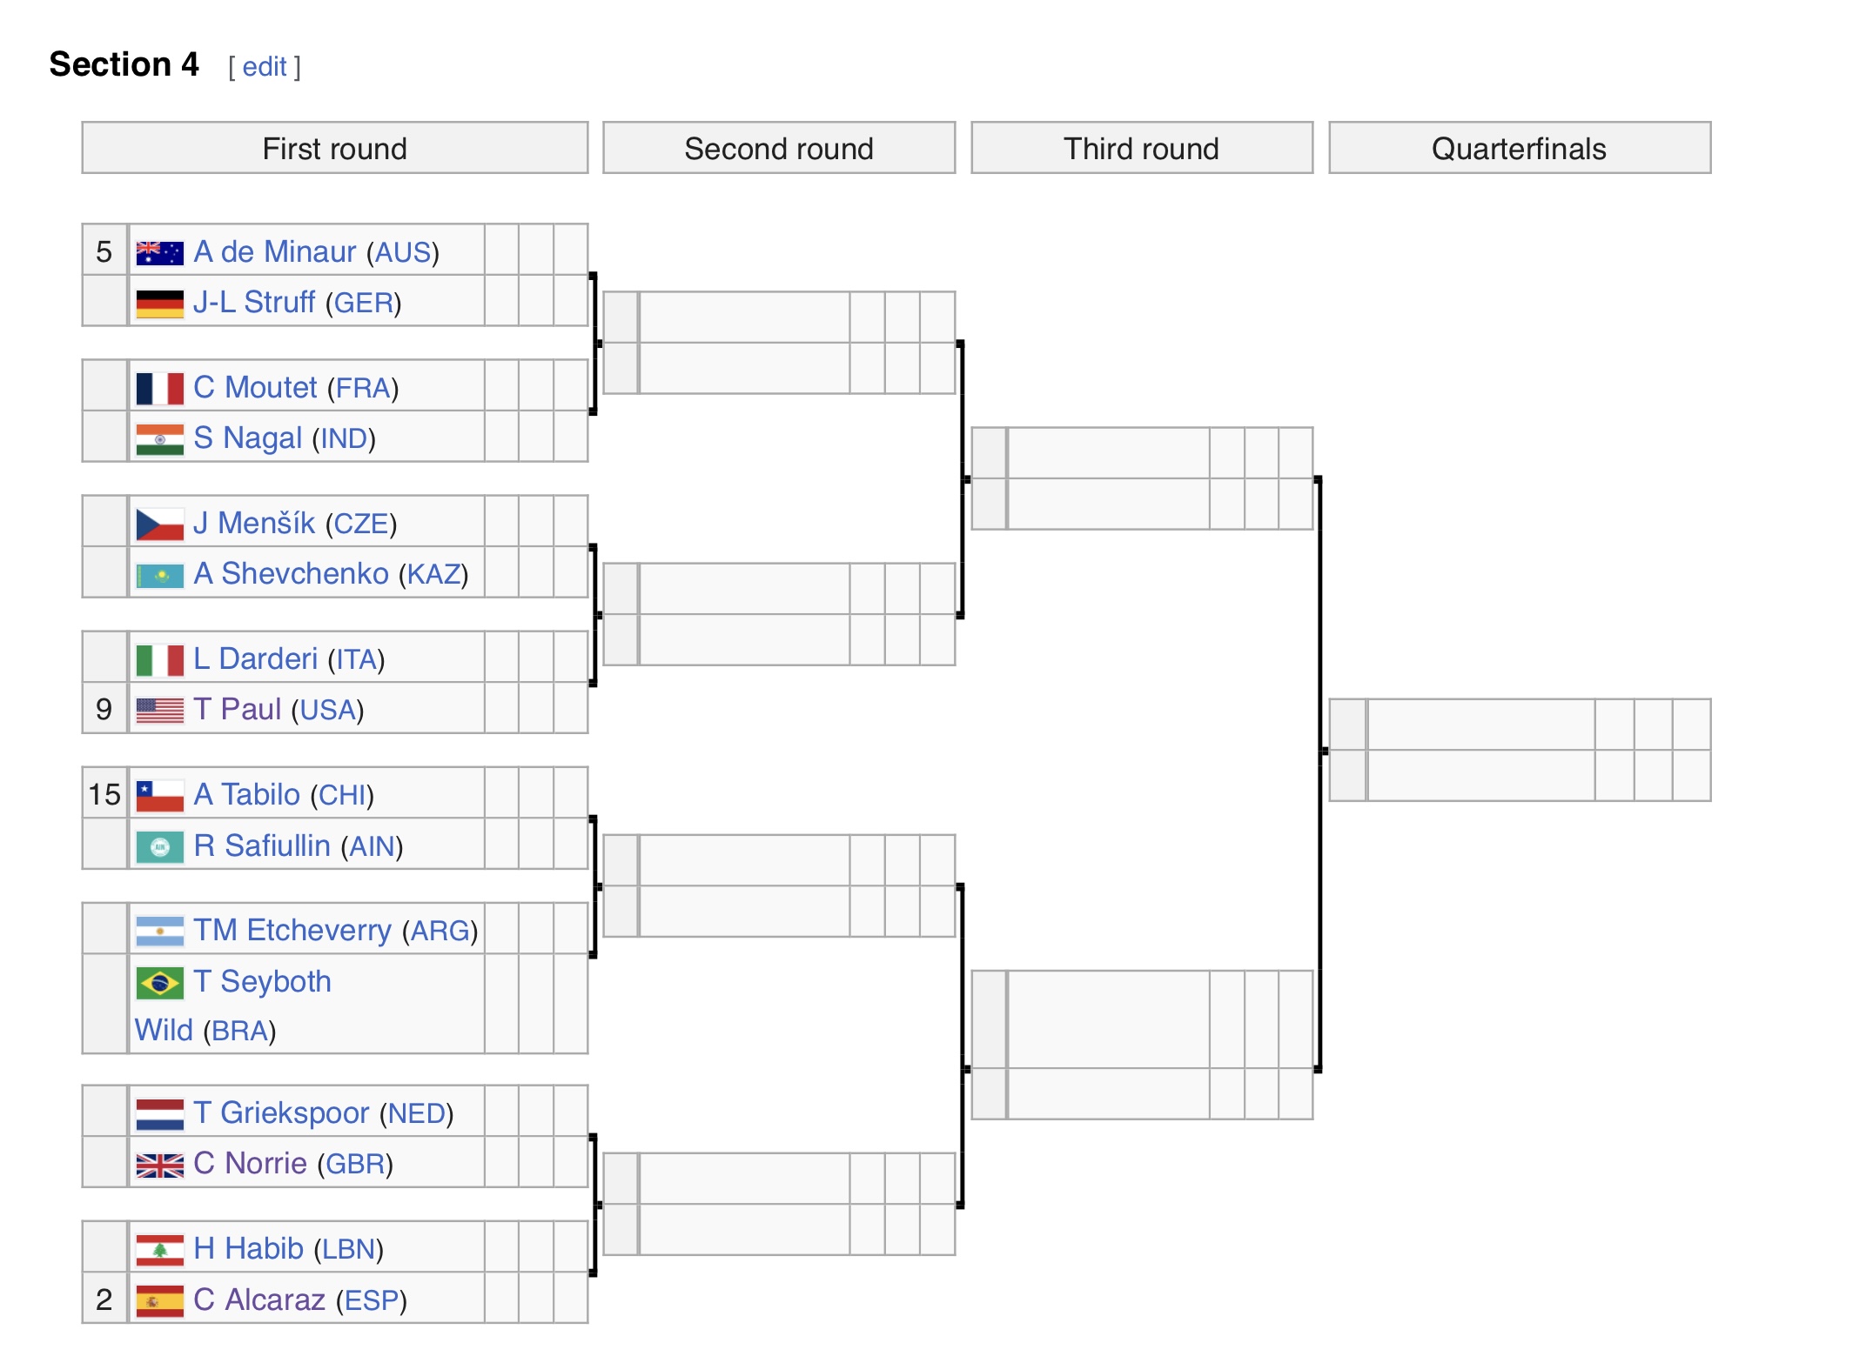Click the T Griekspoor name link

coord(281,1113)
